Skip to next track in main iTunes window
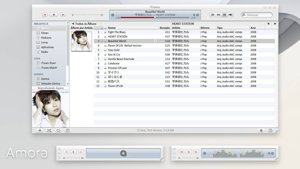The width and height of the screenshot is (300, 169). pyautogui.click(x=63, y=15)
